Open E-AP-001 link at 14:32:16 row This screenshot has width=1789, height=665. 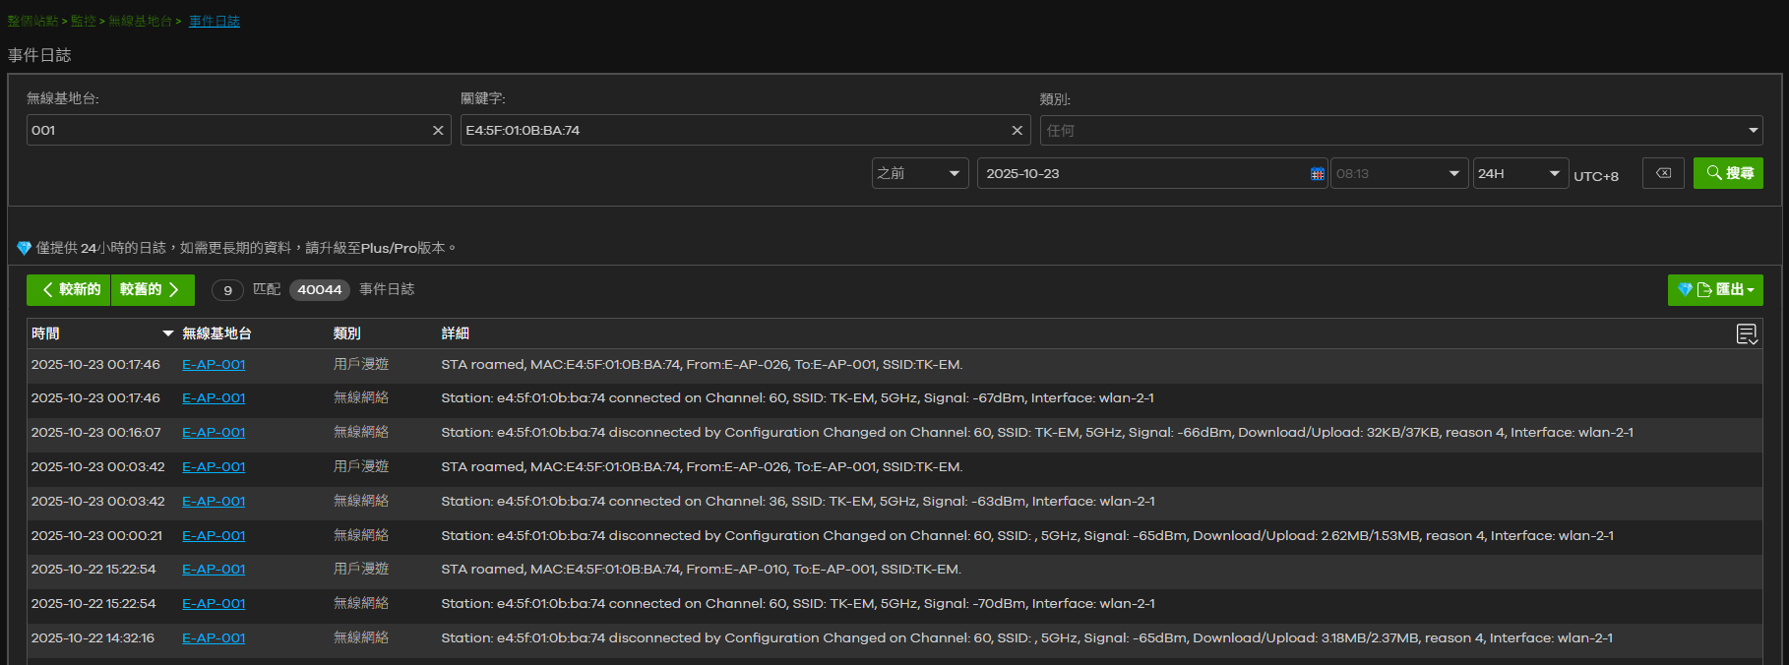pos(214,638)
